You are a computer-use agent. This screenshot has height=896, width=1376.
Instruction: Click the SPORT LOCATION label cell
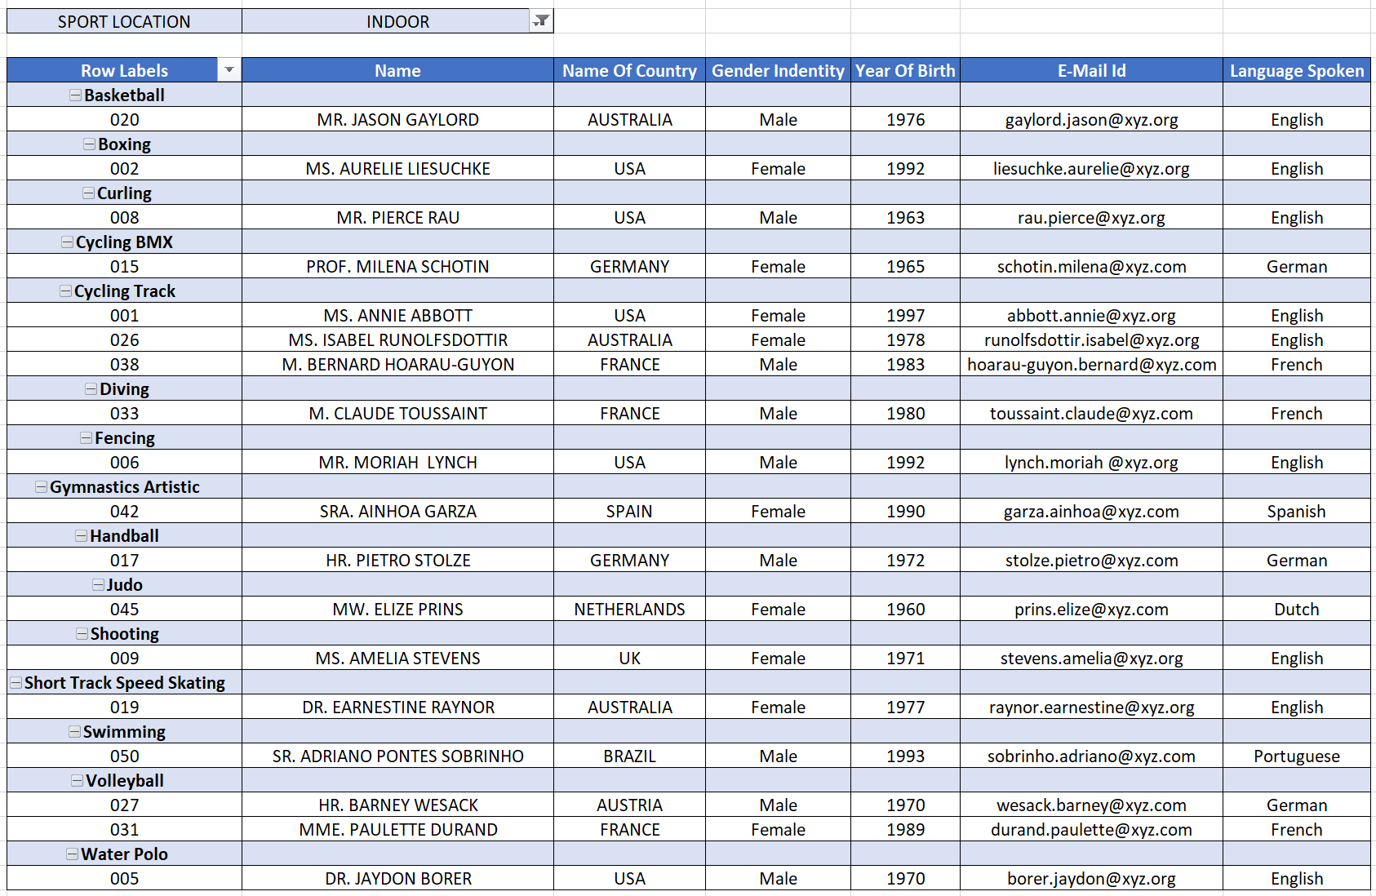(x=124, y=21)
